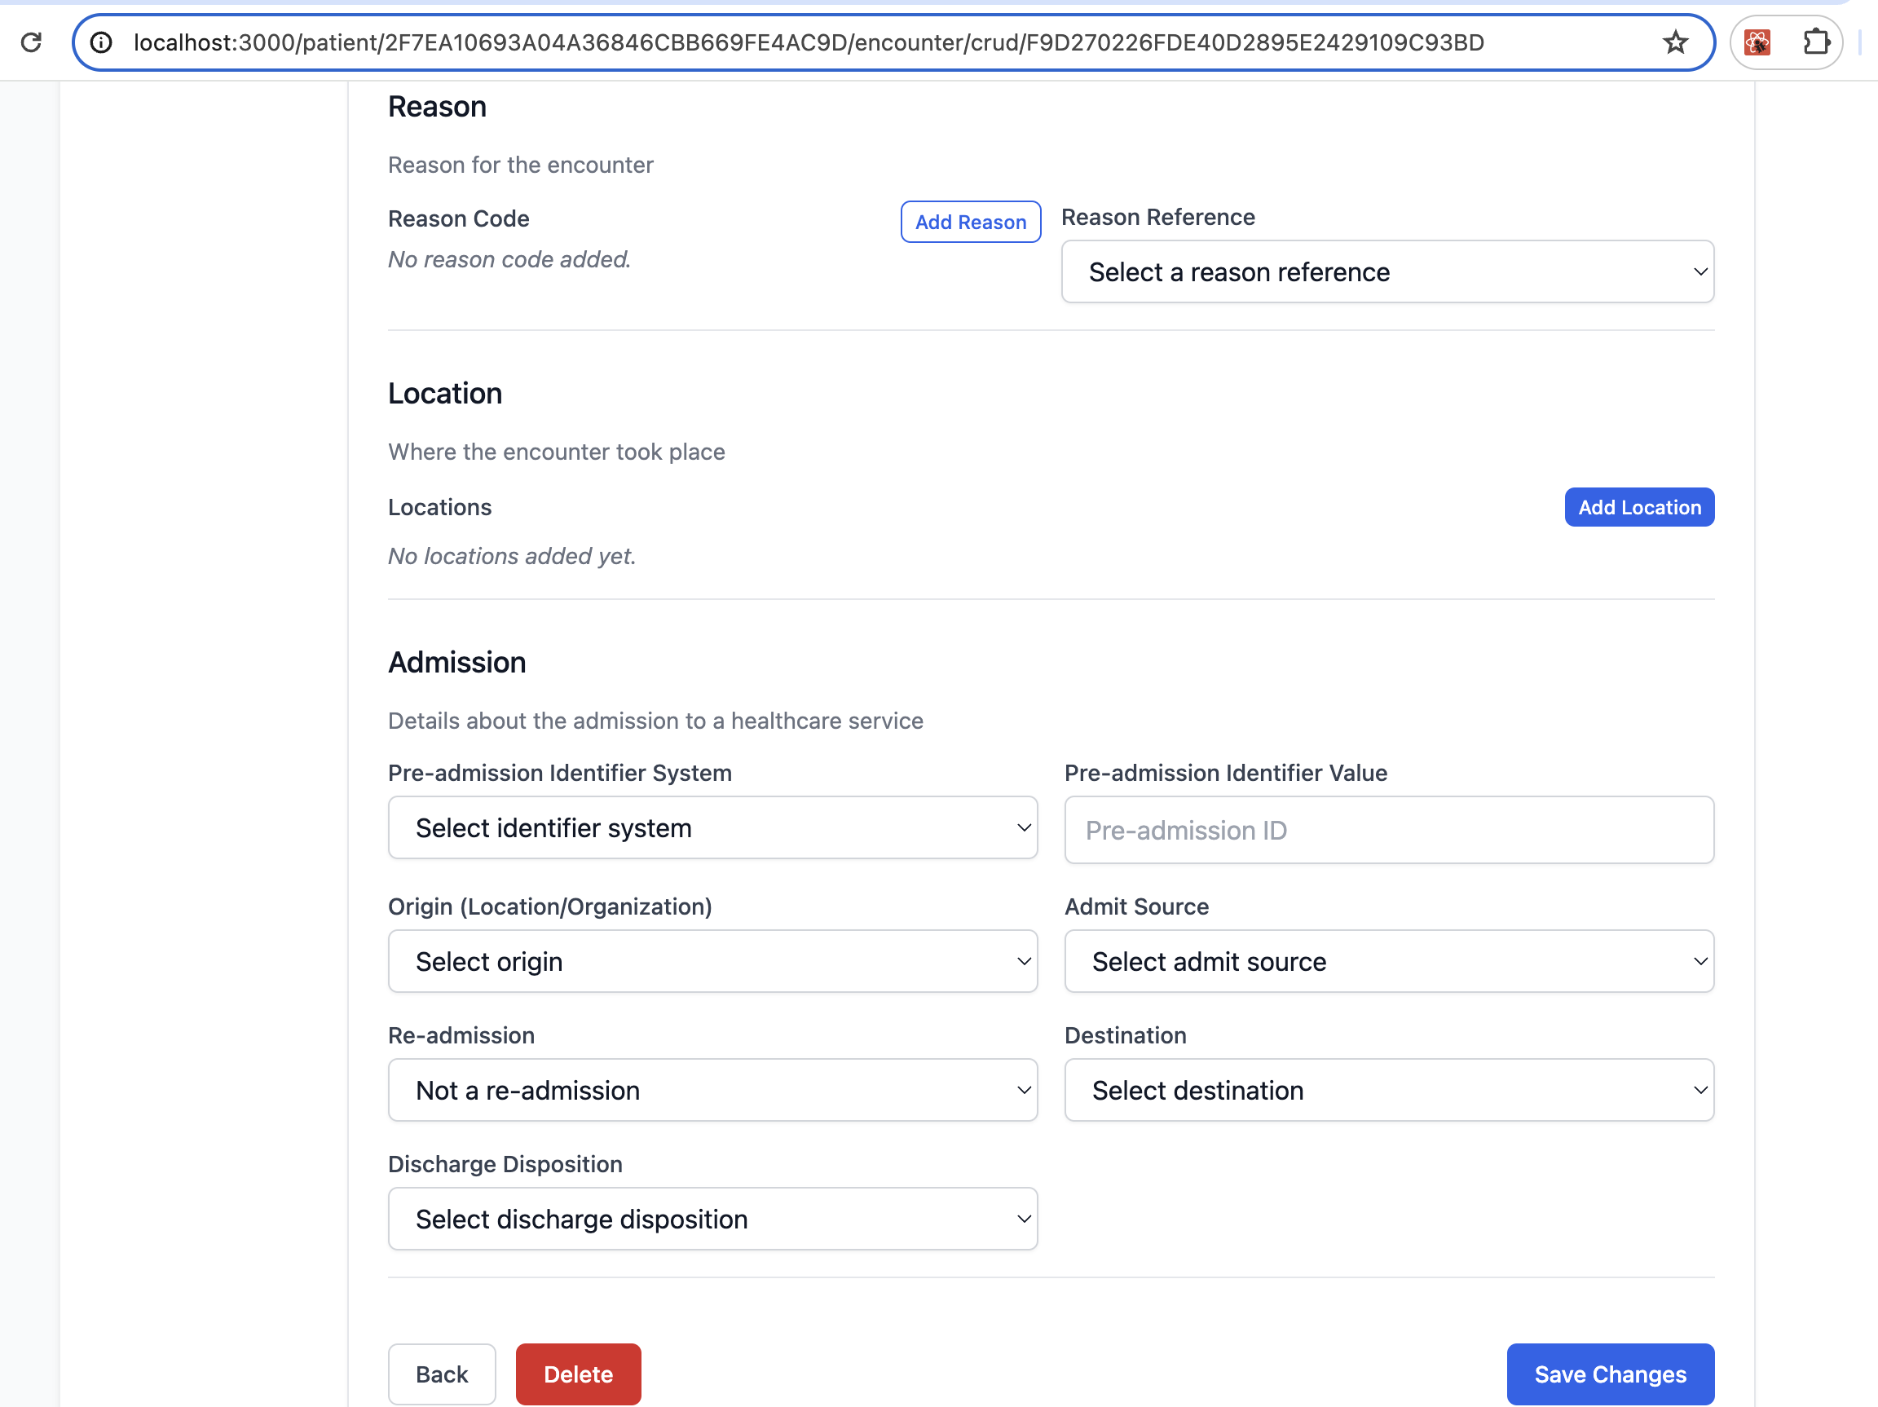Bookmark this page with star icon
The height and width of the screenshot is (1407, 1878).
click(x=1674, y=42)
